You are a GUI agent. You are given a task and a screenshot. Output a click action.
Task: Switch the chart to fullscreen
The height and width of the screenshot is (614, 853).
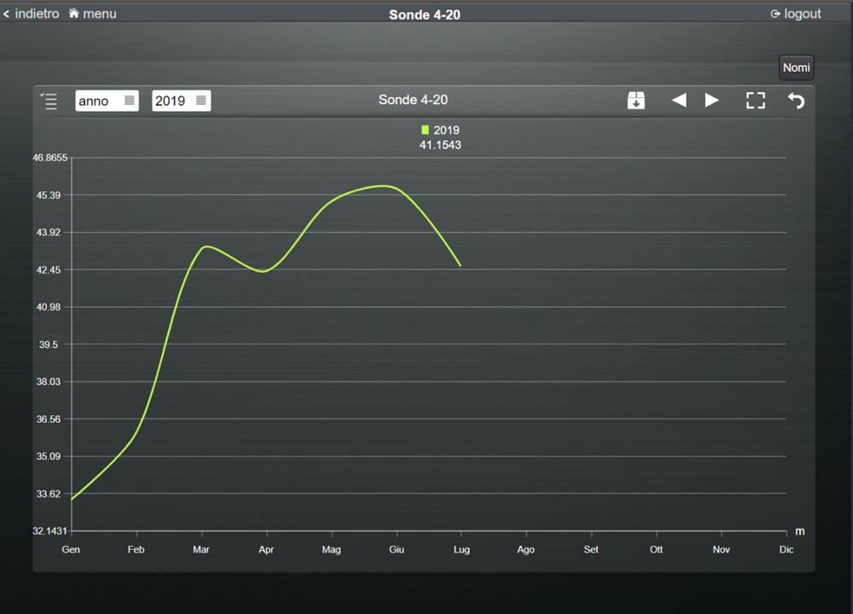[755, 101]
